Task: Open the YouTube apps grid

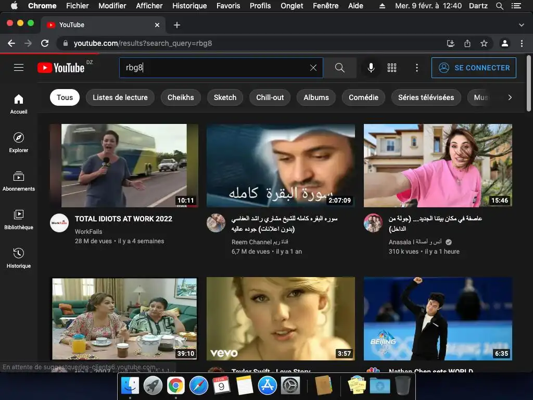Action: tap(392, 68)
